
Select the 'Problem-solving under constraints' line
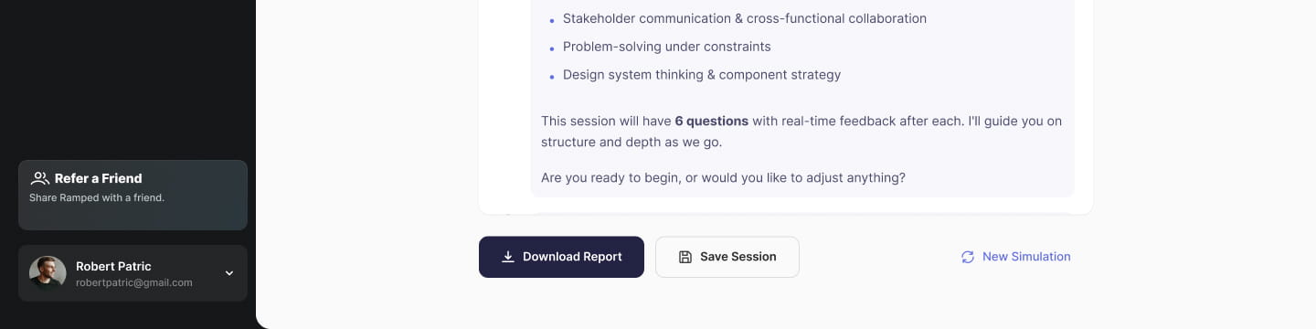tap(667, 47)
